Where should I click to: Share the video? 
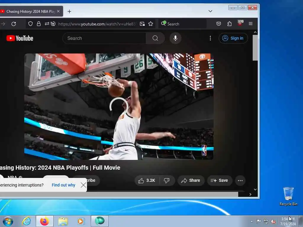191,181
